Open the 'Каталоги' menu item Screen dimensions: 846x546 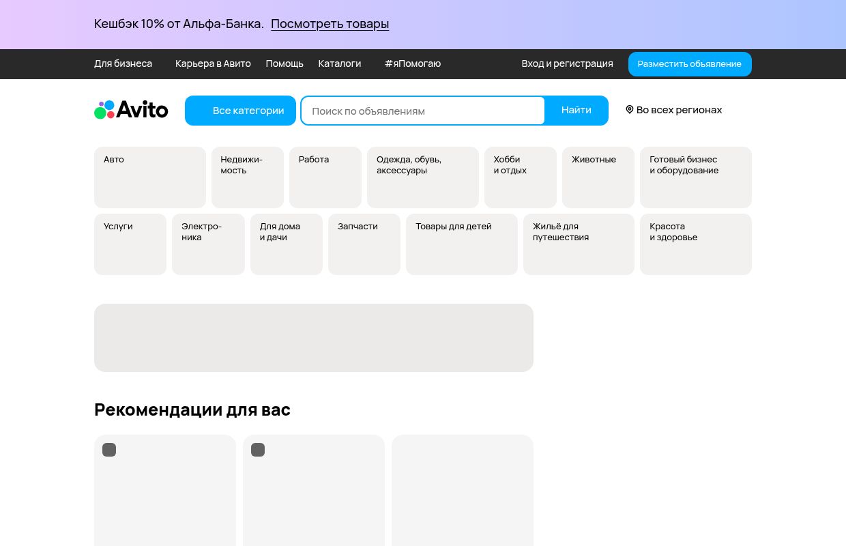(339, 63)
